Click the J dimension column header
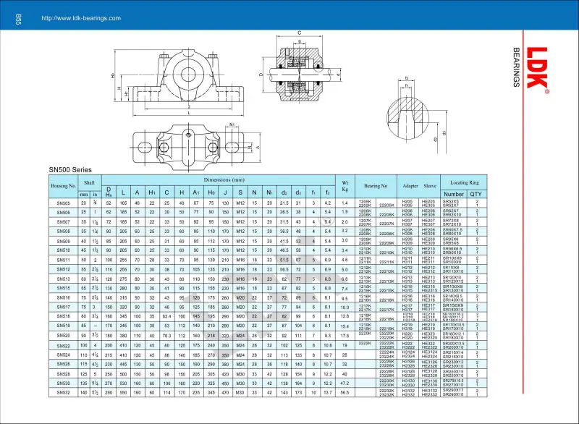The image size is (579, 424). tap(225, 192)
